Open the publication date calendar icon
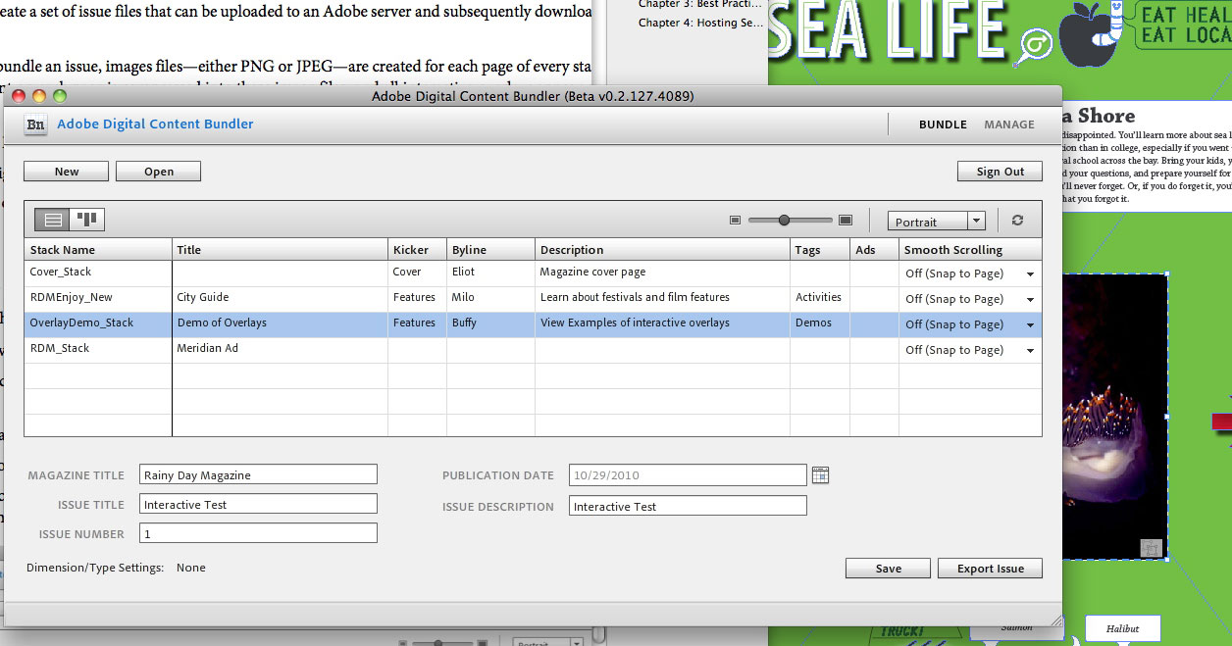 click(x=821, y=474)
